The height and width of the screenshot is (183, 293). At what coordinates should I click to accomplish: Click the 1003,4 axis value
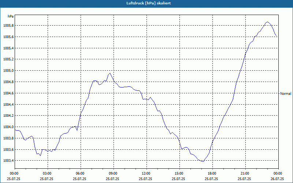coord(8,161)
